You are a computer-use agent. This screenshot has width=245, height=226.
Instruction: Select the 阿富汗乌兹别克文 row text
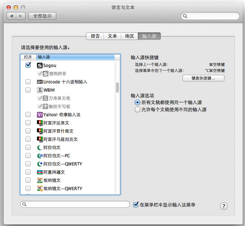tap(60, 140)
